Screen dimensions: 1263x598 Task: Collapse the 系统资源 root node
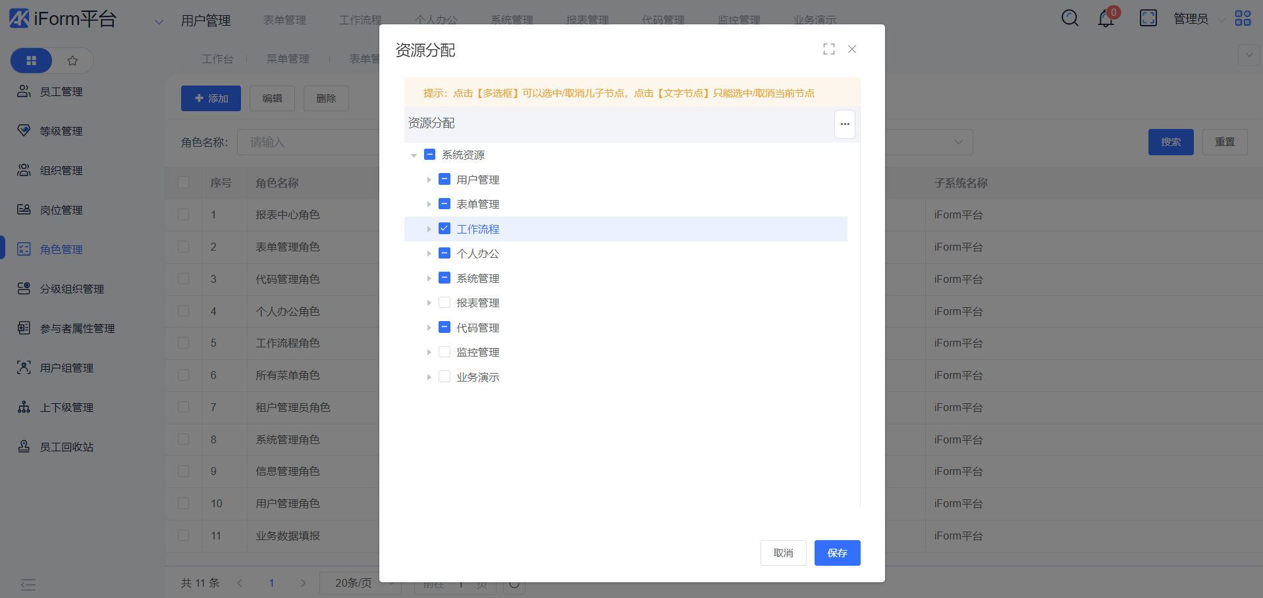pos(414,155)
